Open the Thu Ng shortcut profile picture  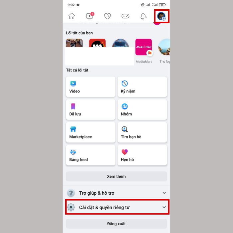tap(164, 47)
